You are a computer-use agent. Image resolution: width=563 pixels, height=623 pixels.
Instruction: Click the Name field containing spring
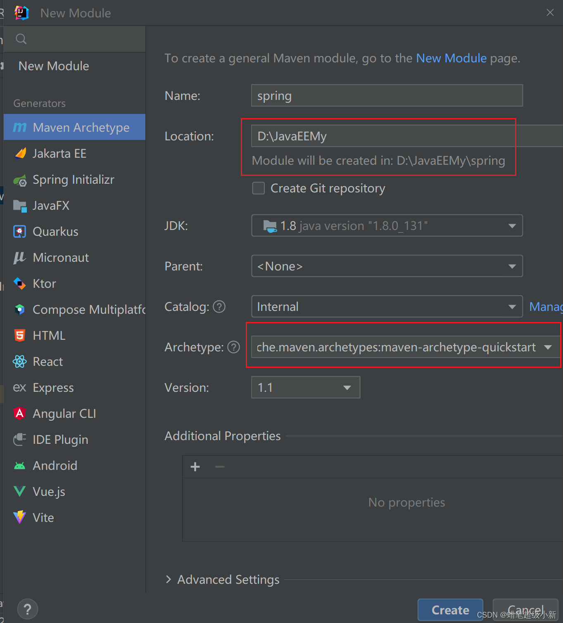pos(387,95)
